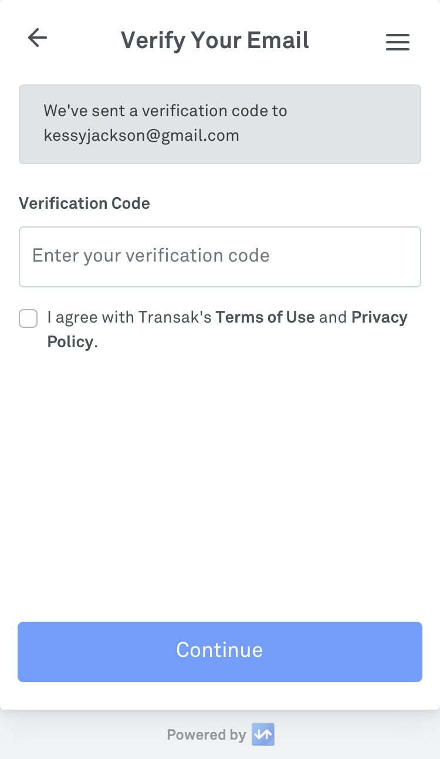Viewport: 440px width, 759px height.
Task: Click the Transak logo icon
Action: (x=263, y=734)
